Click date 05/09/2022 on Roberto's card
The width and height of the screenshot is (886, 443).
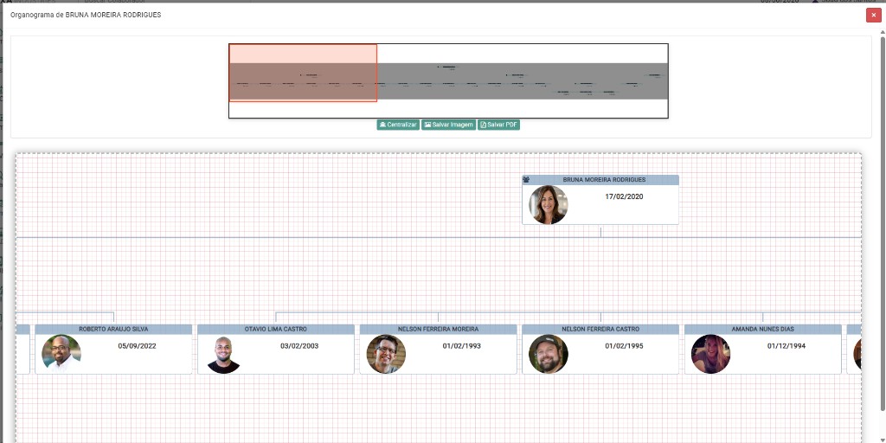coord(137,346)
